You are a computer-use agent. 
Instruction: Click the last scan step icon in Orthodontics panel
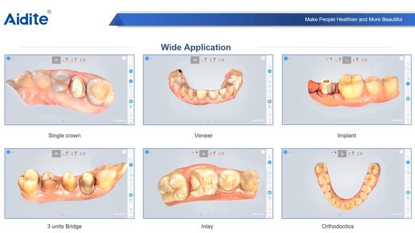click(x=360, y=153)
